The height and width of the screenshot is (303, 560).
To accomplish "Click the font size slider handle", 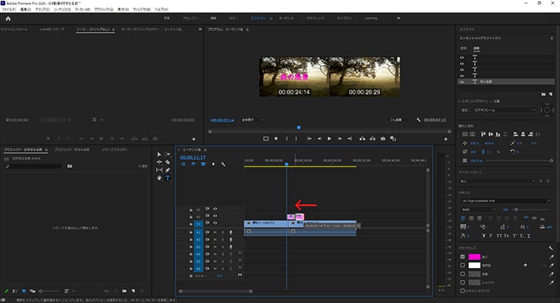I will (516, 210).
